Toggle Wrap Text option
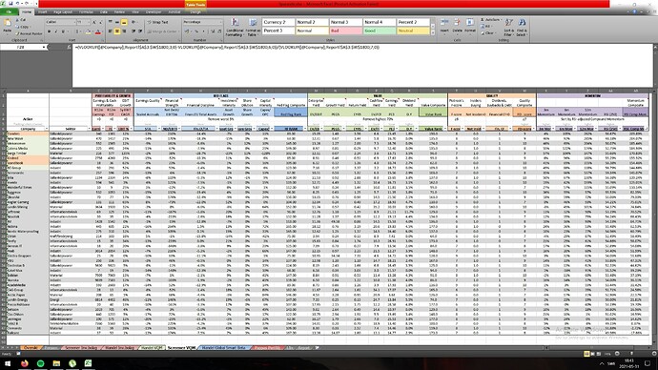The height and width of the screenshot is (370, 658). 157,22
